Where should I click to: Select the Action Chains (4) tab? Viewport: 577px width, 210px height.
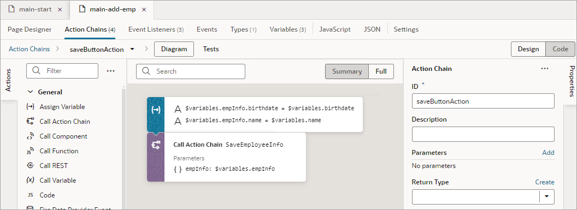click(x=90, y=29)
